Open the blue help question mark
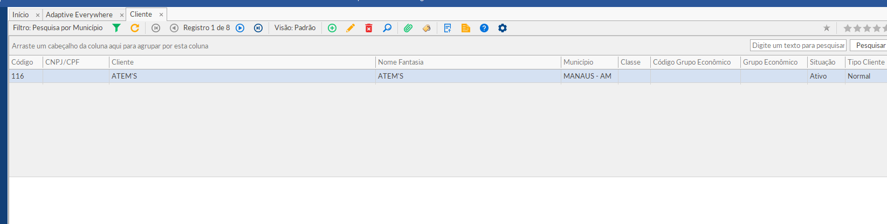 coord(484,28)
